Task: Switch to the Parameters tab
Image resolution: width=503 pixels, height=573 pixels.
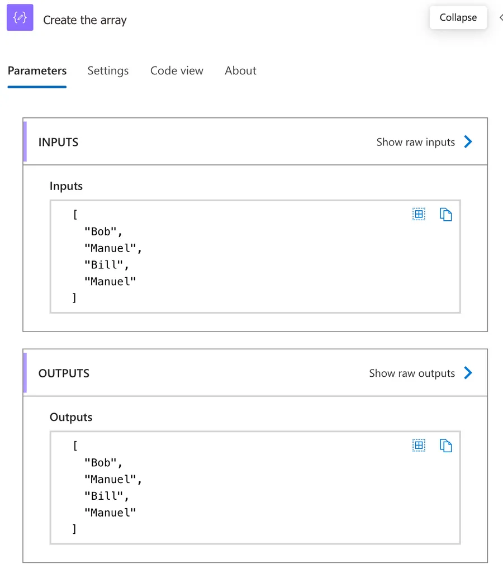Action: [37, 71]
